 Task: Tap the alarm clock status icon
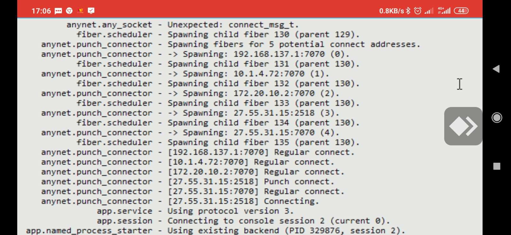(417, 11)
